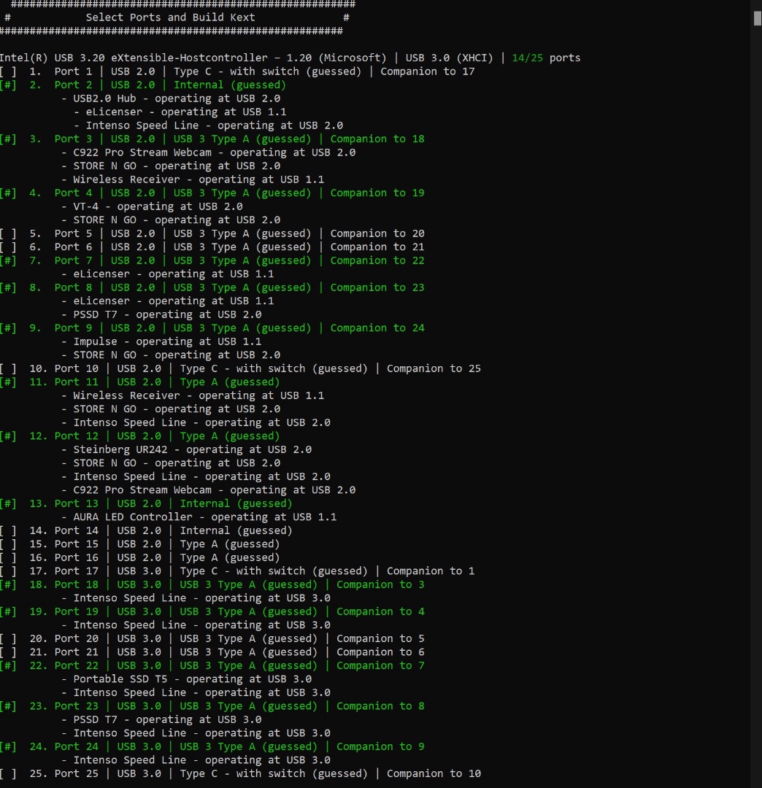Toggle the selected marker for Port 3
Viewport: 762px width, 788px height.
coord(8,139)
